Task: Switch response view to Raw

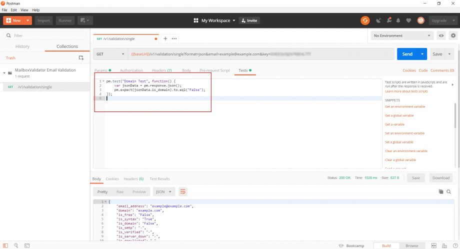Action: pos(120,192)
